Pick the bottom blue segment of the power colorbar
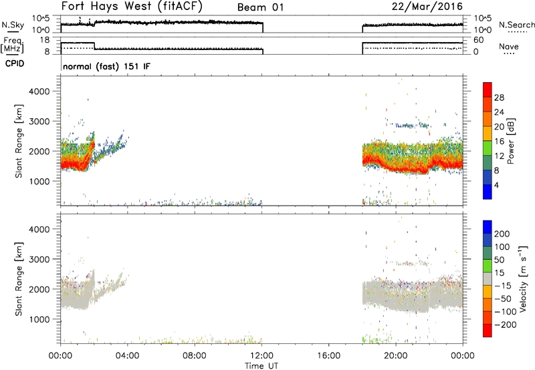The width and height of the screenshot is (535, 370). [488, 192]
